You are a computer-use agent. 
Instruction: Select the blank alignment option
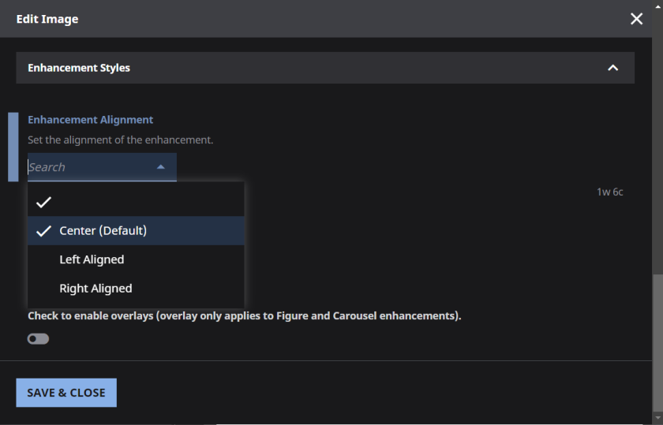(136, 203)
